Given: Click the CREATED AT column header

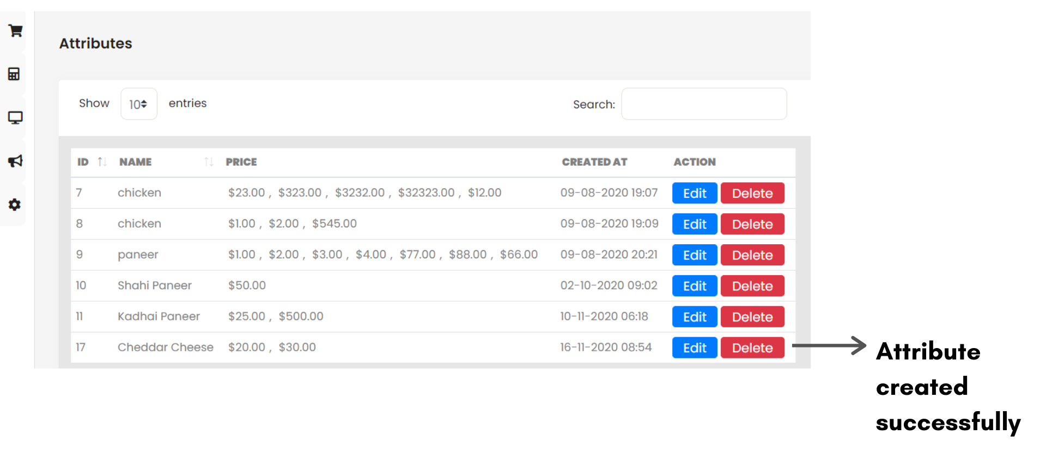Looking at the screenshot, I should tap(594, 162).
